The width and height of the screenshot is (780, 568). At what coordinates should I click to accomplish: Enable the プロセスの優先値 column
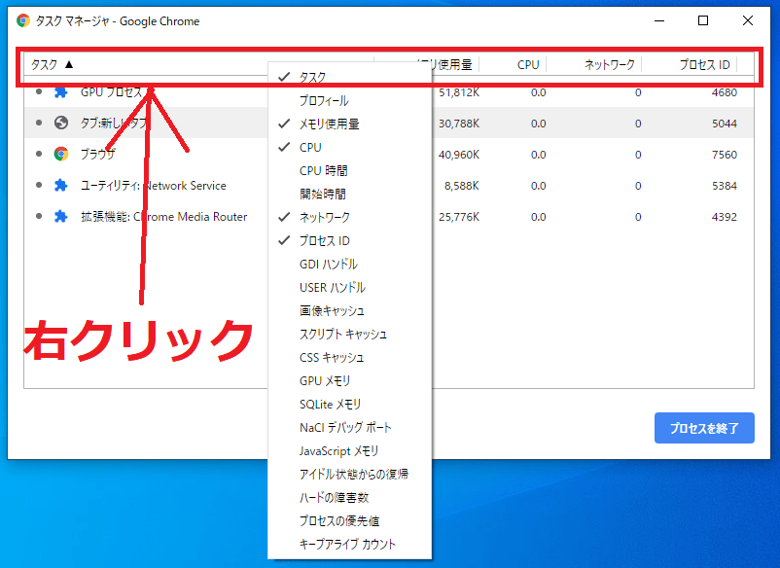(x=350, y=520)
